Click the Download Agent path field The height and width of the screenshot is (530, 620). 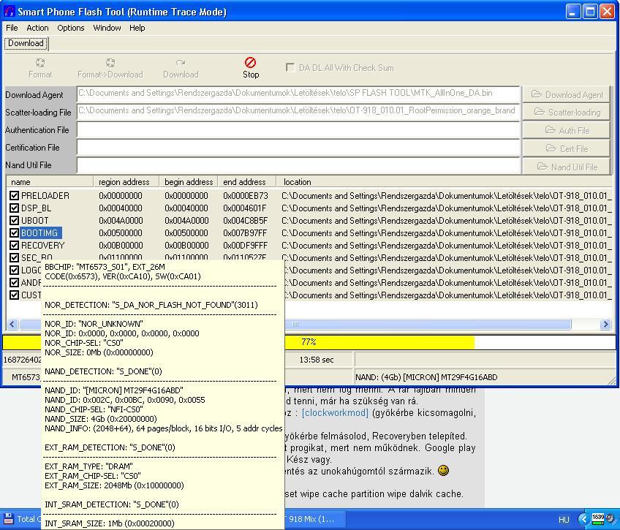coord(298,94)
